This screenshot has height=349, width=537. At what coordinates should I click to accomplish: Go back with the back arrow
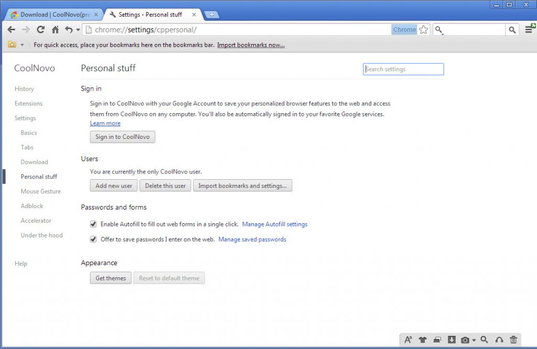12,30
